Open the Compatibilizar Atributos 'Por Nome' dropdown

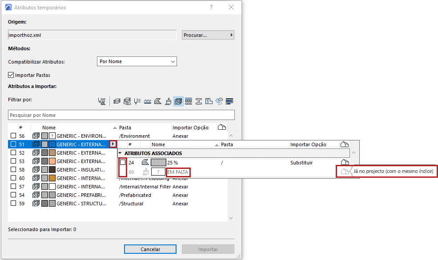pos(137,61)
